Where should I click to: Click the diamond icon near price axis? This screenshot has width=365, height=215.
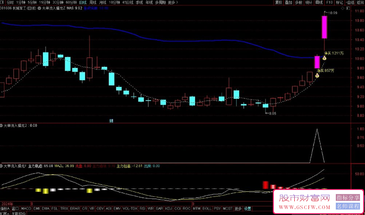343,8
